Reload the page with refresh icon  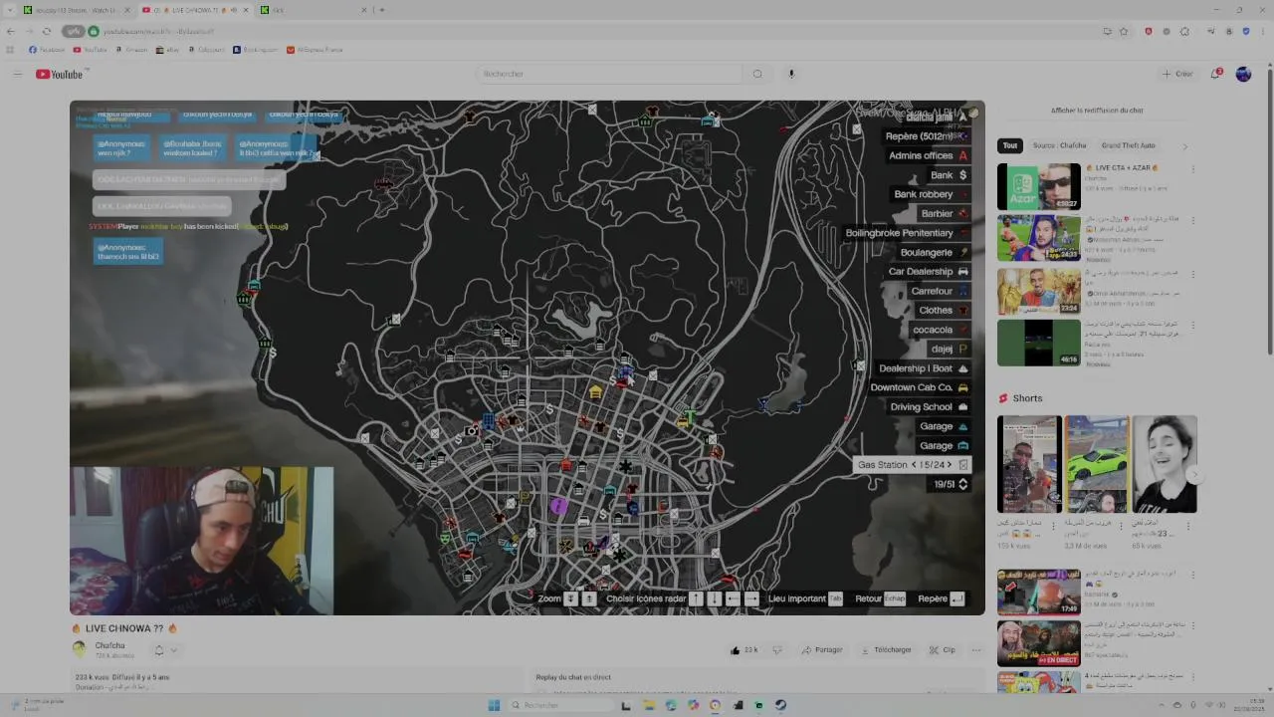46,31
